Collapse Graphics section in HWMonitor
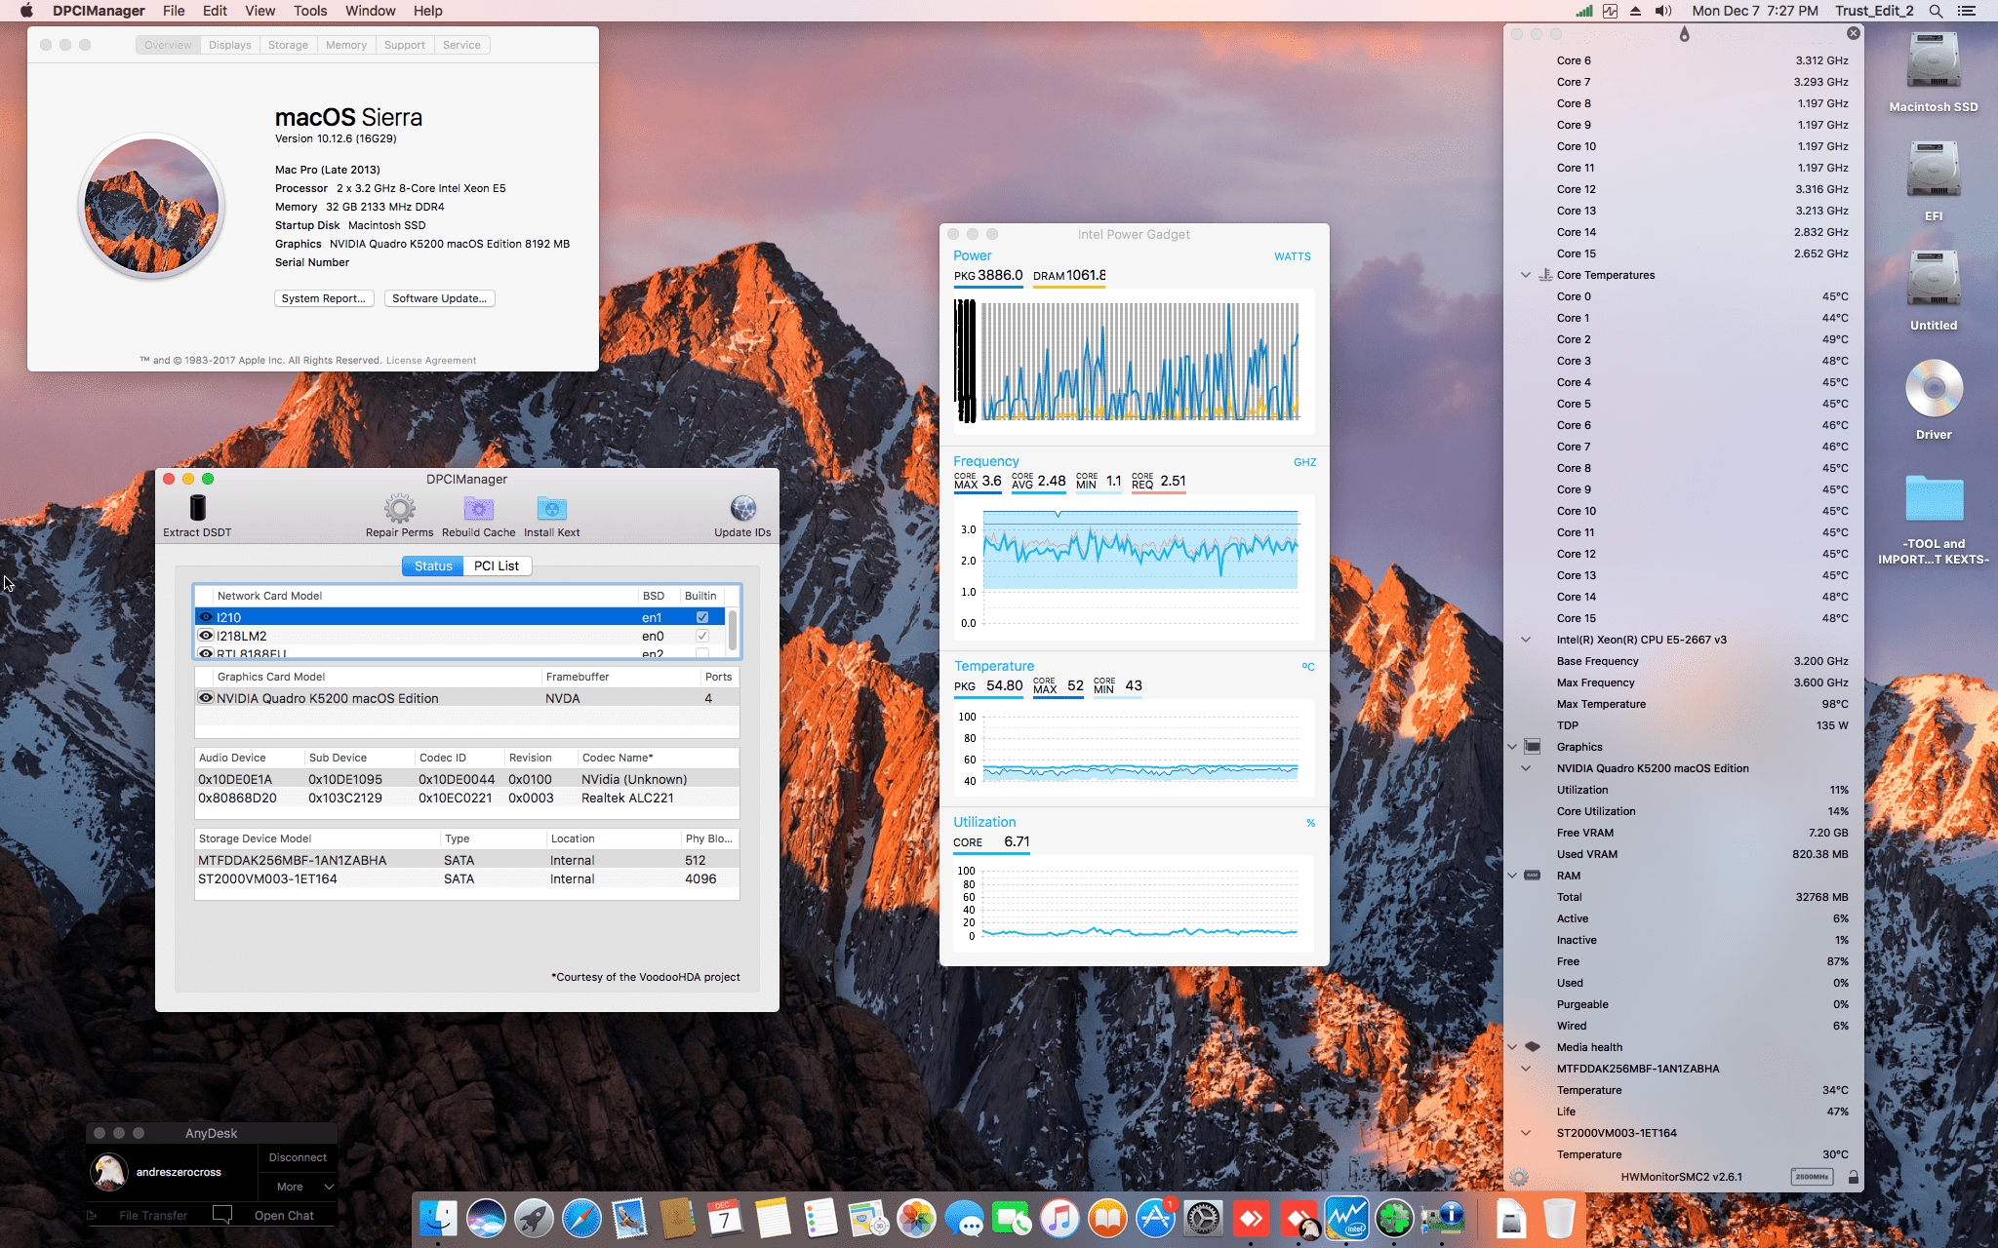The image size is (1998, 1248). click(1512, 747)
